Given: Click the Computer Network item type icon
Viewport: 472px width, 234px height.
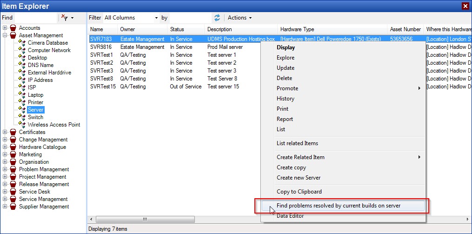Looking at the screenshot, I should pyautogui.click(x=22, y=50).
